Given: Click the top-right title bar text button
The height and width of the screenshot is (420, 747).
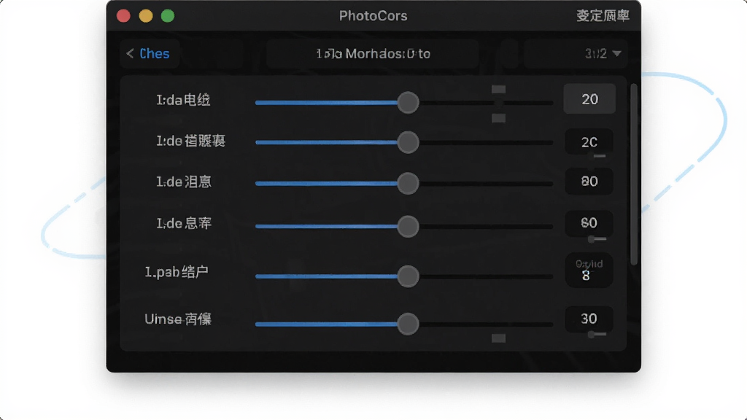Looking at the screenshot, I should [x=603, y=16].
